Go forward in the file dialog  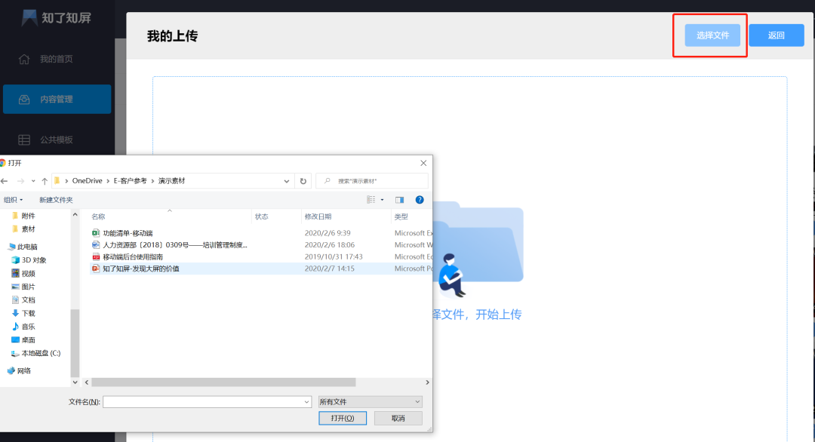pyautogui.click(x=20, y=181)
